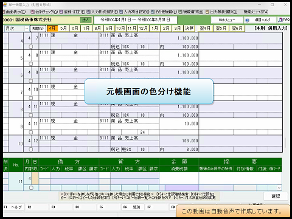
Task: Switch to the 11月 month tab
Action: coord(132,29)
